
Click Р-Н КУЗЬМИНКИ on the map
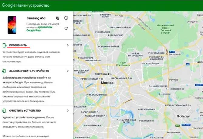point(147,109)
